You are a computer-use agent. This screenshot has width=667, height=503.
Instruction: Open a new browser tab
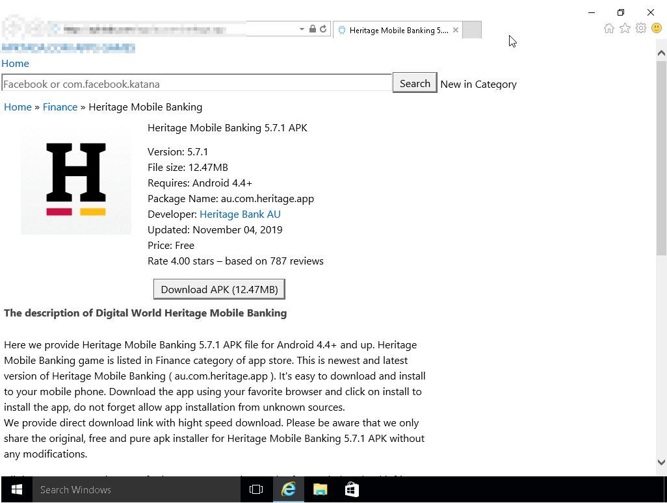[x=472, y=30]
